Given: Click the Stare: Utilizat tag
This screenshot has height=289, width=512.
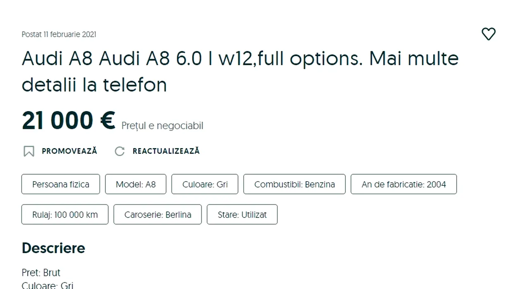Looking at the screenshot, I should (242, 215).
